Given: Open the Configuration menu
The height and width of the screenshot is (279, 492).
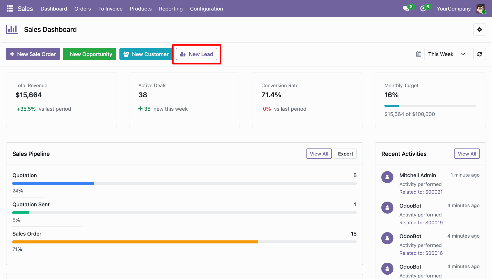Looking at the screenshot, I should (x=206, y=9).
